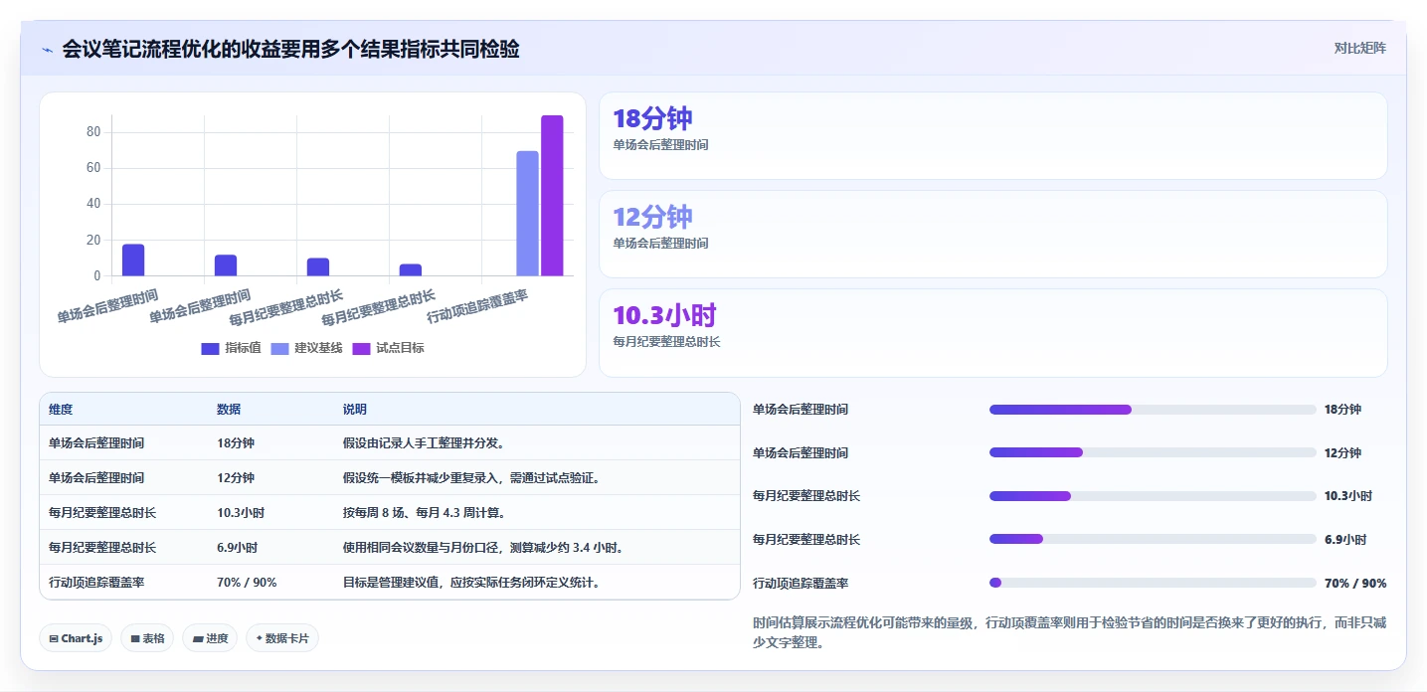The image size is (1427, 692).
Task: Select the Chart.js tag chip
Action: pyautogui.click(x=76, y=638)
